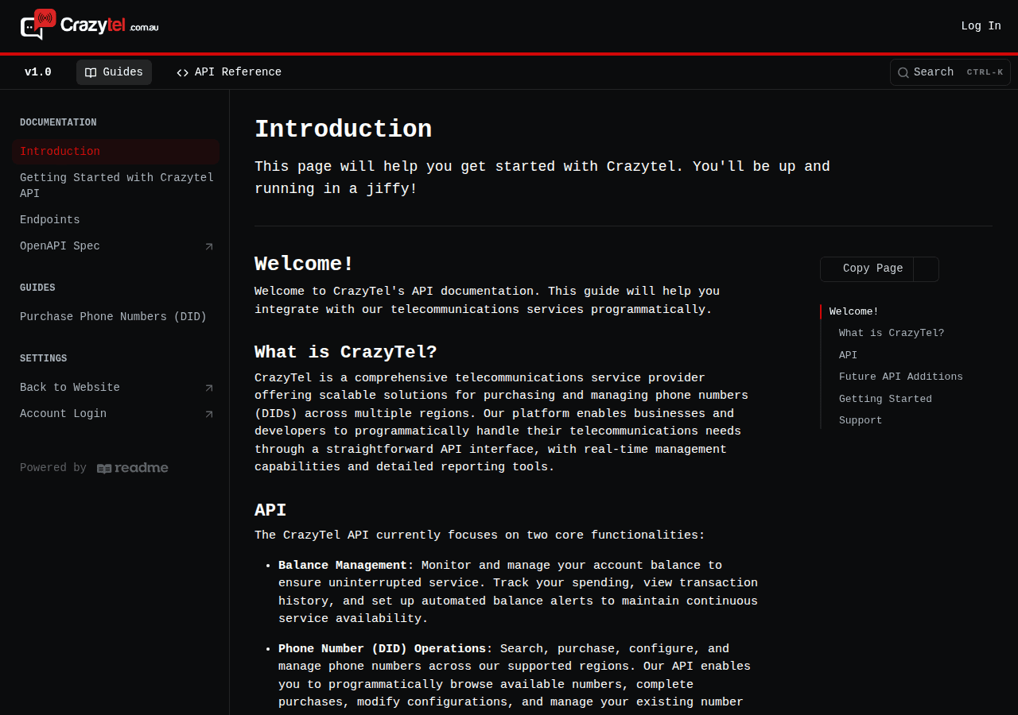Open Purchase Phone Numbers (DID) guide
1018x715 pixels.
116,317
